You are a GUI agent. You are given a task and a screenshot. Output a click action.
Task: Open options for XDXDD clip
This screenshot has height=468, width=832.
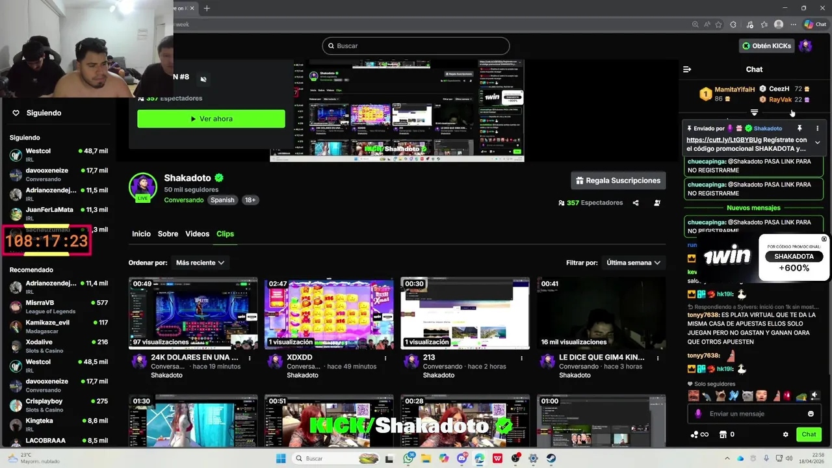pyautogui.click(x=385, y=358)
